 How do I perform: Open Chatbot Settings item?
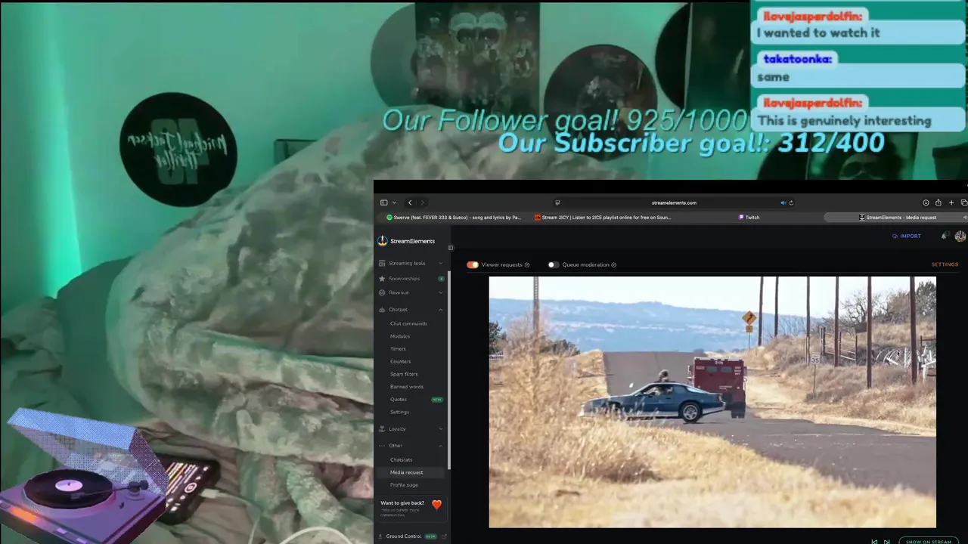(x=399, y=412)
